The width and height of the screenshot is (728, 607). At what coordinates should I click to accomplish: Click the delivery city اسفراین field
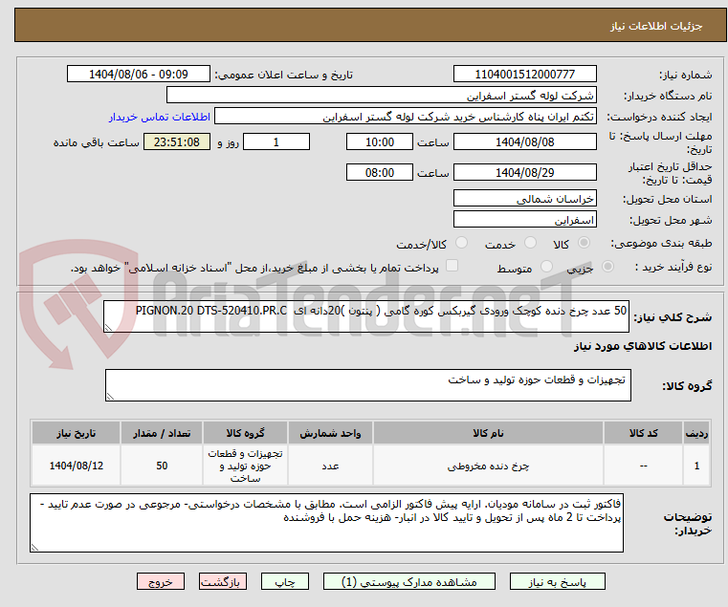click(x=525, y=220)
